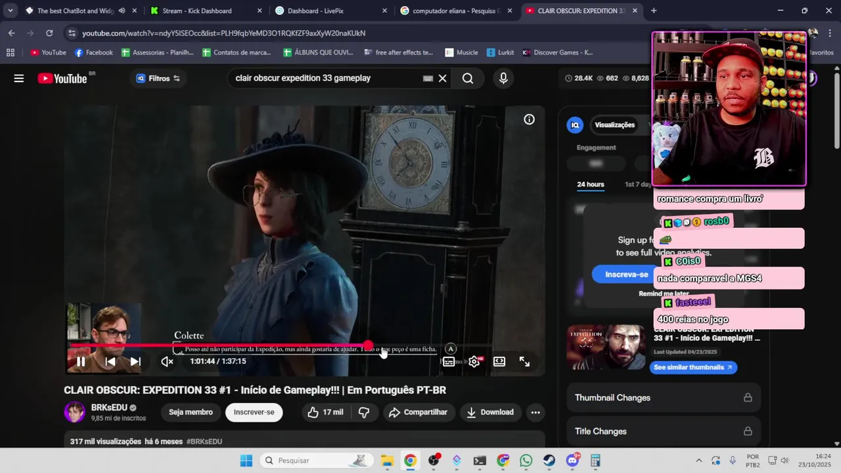Screen dimensions: 841x473
Task: Start voice search with the microphone
Action: (x=503, y=78)
